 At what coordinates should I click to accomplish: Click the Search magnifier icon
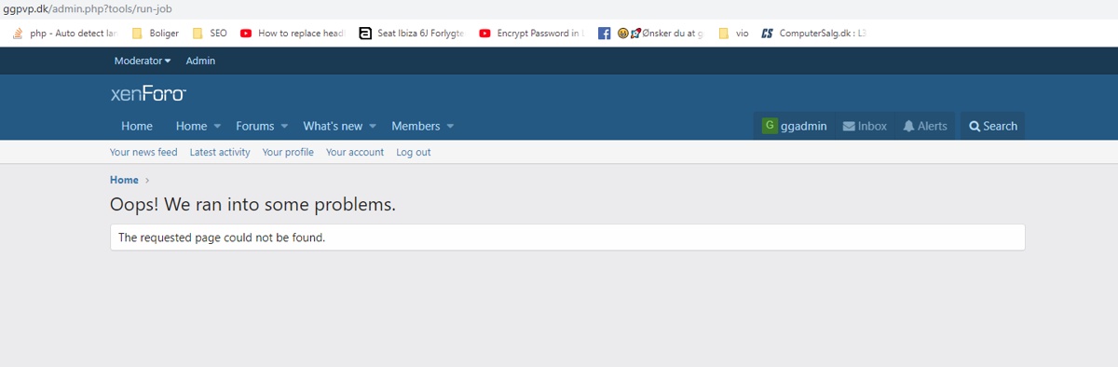click(x=975, y=127)
